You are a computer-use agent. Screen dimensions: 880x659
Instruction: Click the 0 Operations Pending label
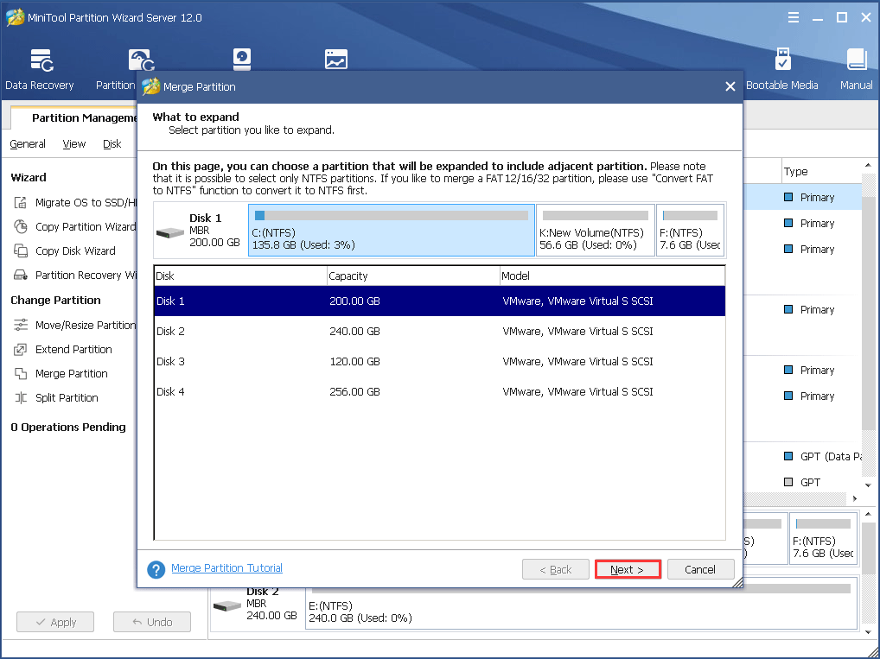tap(68, 428)
